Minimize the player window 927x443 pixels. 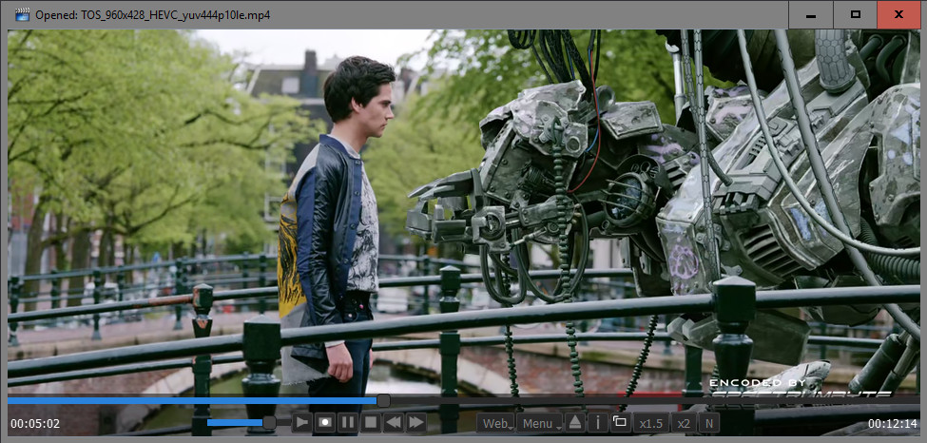coord(811,15)
